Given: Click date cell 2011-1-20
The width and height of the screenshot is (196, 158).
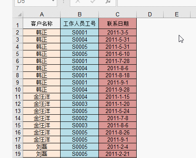Looking at the screenshot, I should coord(117,104).
